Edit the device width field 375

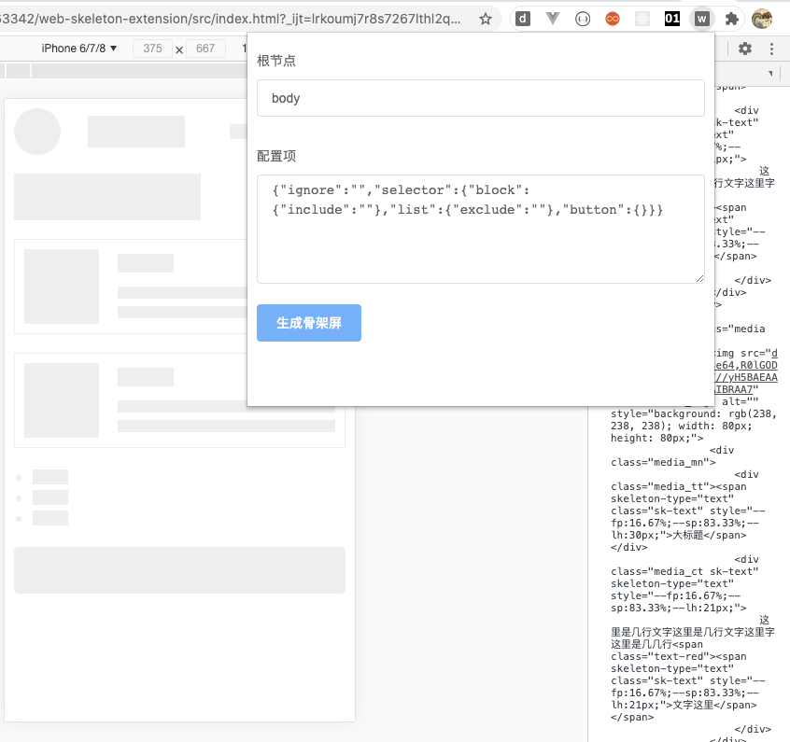(152, 49)
